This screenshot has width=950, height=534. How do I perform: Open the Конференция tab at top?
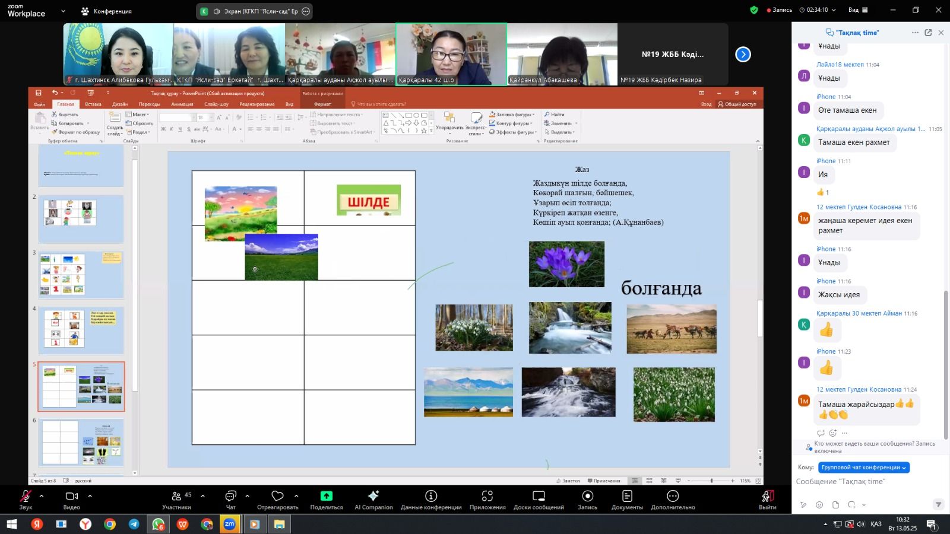pos(107,11)
